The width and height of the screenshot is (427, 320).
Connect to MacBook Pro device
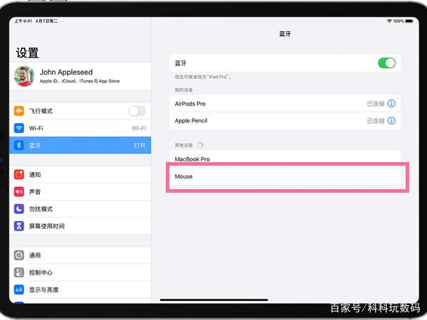click(285, 158)
